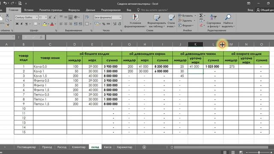Add a new sheet with plus icon
274x154 pixels.
(144, 147)
